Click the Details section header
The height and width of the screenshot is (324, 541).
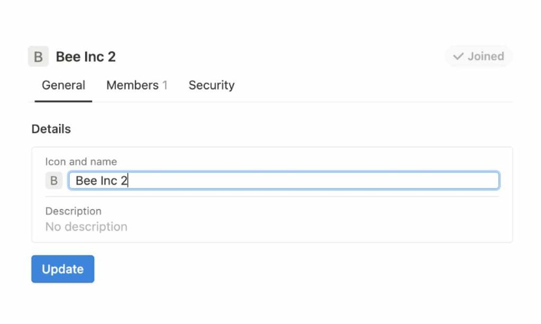tap(51, 129)
